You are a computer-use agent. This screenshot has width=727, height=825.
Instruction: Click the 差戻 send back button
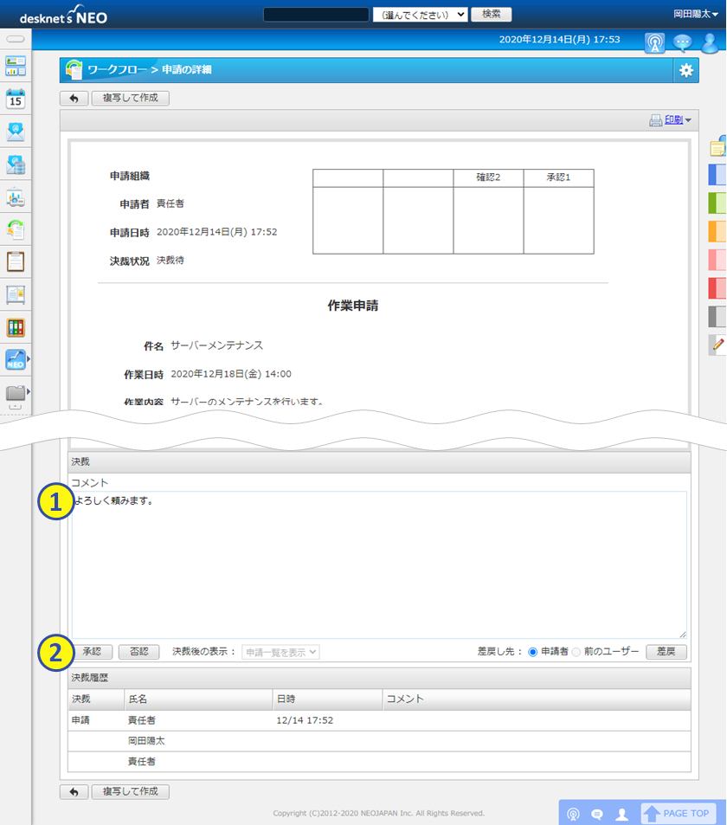[666, 652]
